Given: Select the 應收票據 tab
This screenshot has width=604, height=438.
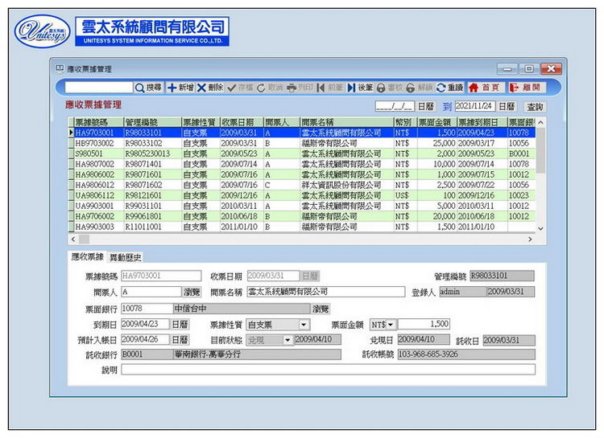Looking at the screenshot, I should (87, 257).
